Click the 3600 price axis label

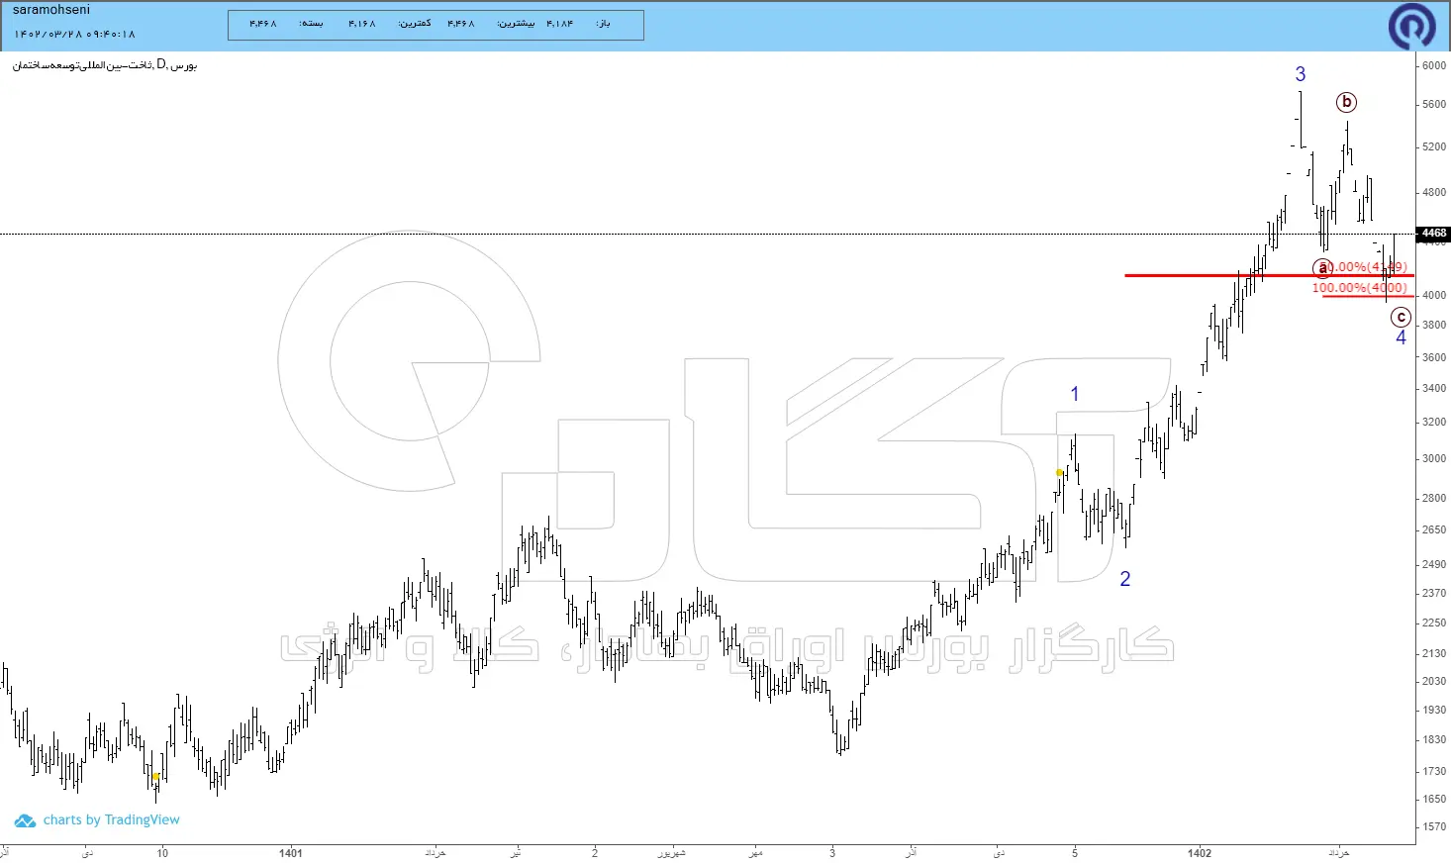pyautogui.click(x=1433, y=358)
